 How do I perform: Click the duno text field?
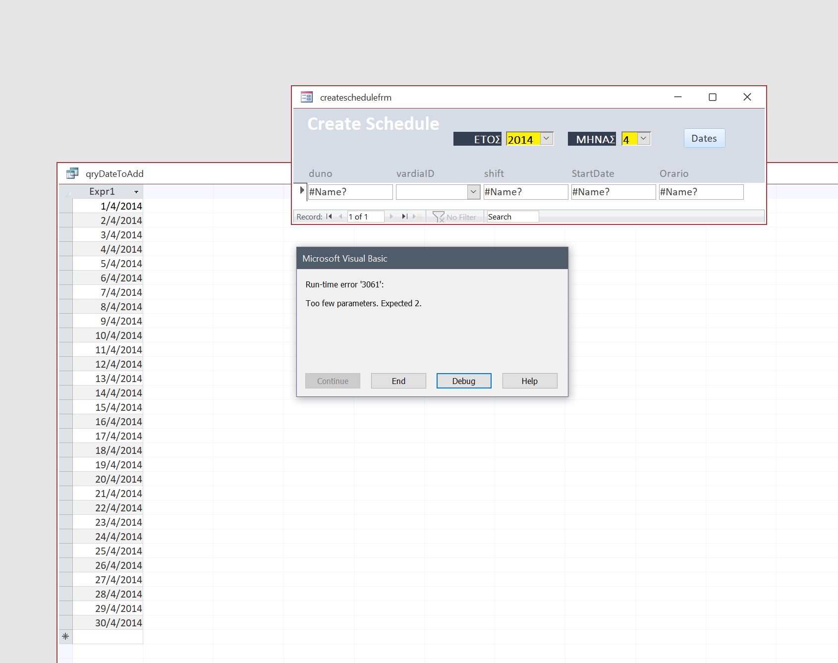pyautogui.click(x=350, y=192)
